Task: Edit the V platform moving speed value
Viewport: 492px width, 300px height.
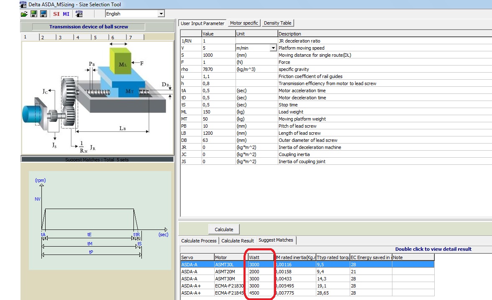Action: pyautogui.click(x=218, y=48)
